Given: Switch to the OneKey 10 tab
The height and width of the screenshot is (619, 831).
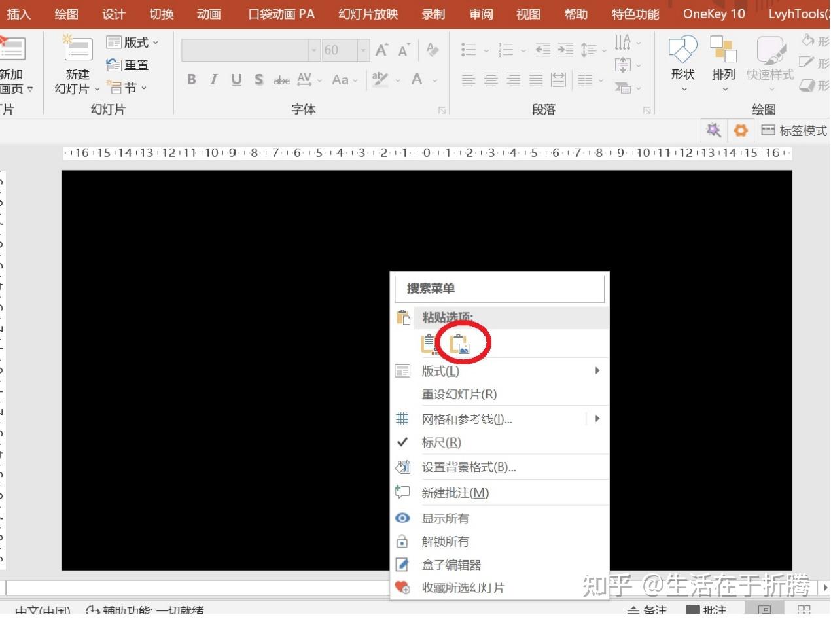Looking at the screenshot, I should 714,14.
